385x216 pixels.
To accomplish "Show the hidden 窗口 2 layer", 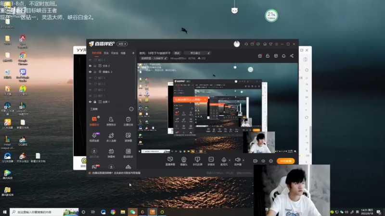I will coord(90,84).
